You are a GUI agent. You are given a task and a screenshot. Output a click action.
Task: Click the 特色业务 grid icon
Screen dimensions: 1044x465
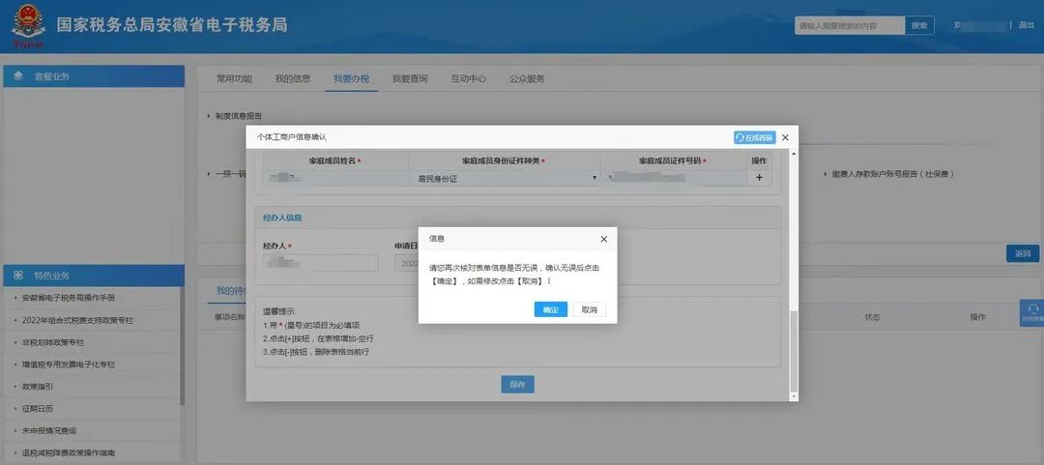pyautogui.click(x=18, y=276)
